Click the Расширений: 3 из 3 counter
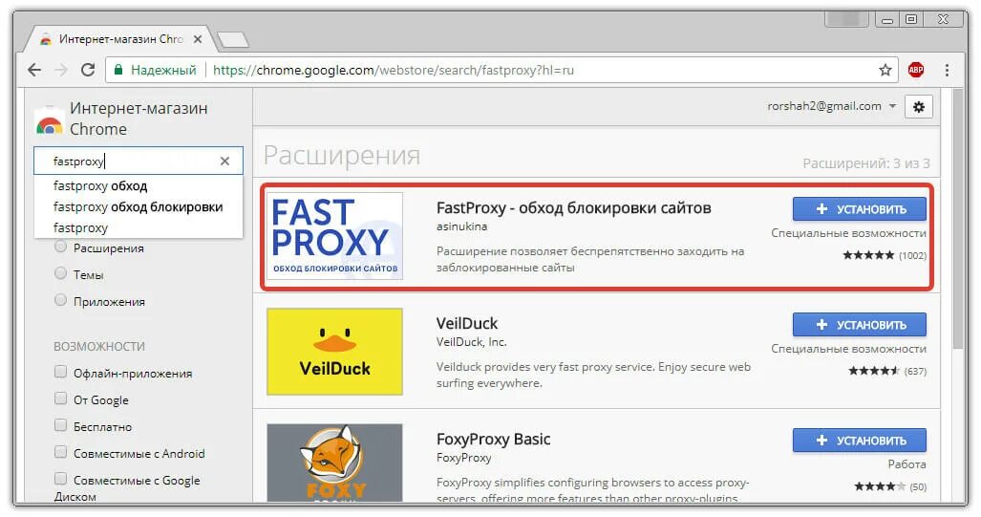This screenshot has width=981, height=517. (865, 163)
